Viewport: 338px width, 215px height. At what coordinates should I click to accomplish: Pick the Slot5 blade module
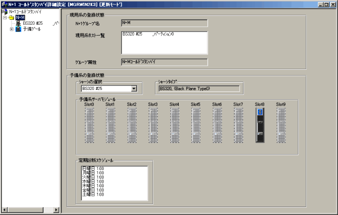[x=195, y=126]
